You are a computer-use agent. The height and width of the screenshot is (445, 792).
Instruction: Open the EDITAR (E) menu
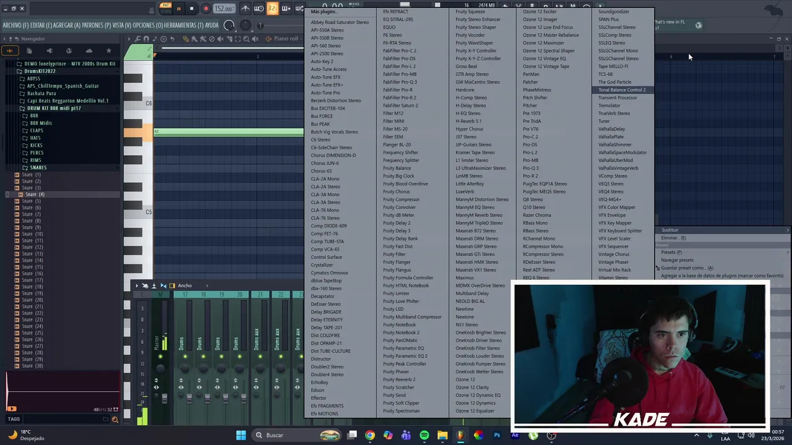point(41,25)
